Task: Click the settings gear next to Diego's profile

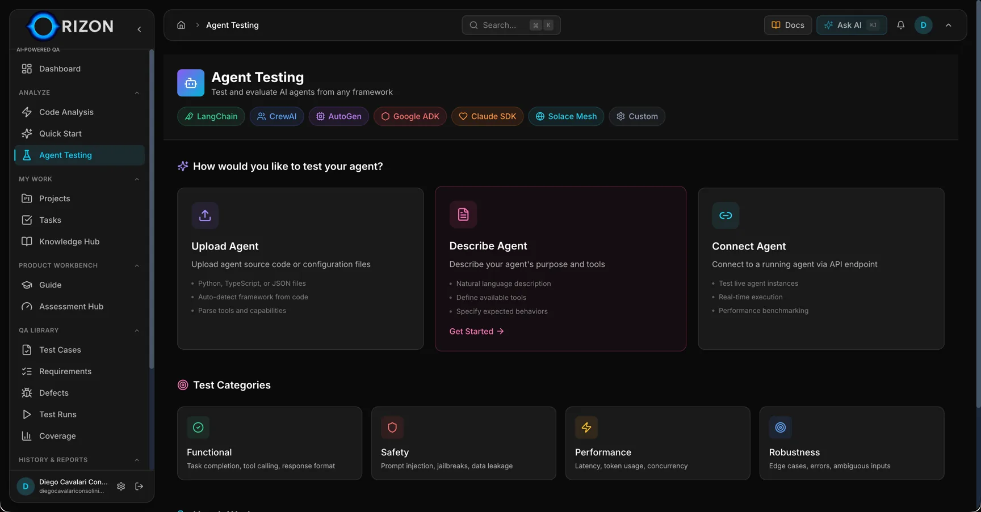Action: [x=121, y=486]
